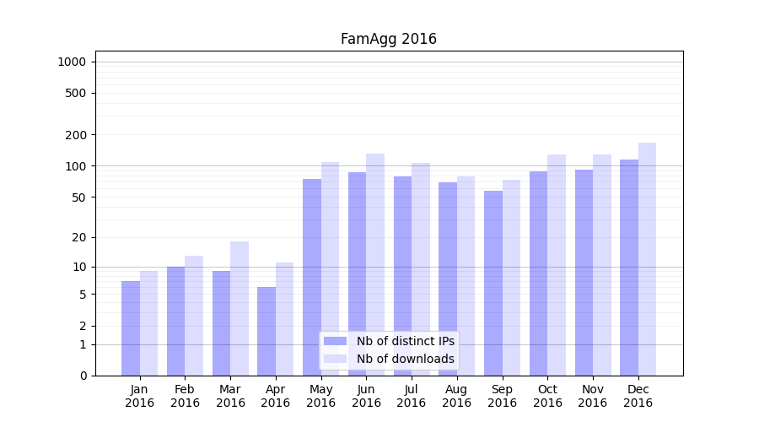
Task: Select the 'Nov 2016' x-axis label
Action: coord(593,396)
